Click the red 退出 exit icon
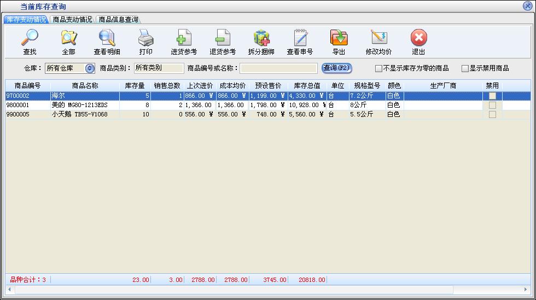The image size is (536, 300). (418, 38)
